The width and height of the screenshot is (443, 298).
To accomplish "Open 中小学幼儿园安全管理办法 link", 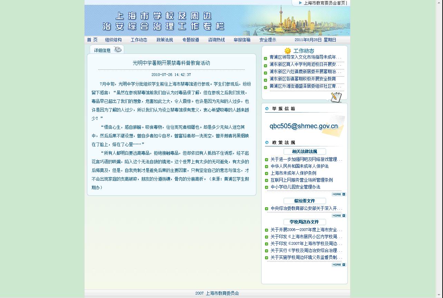I will coord(295,187).
